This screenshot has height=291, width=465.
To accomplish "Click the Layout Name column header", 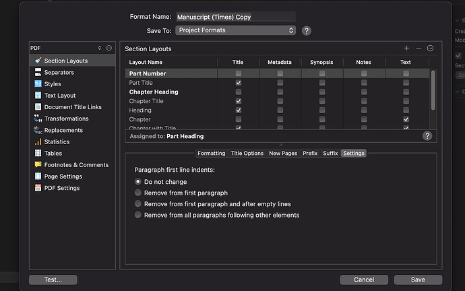I will click(171, 62).
